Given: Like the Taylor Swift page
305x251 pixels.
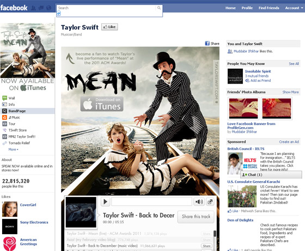Looking at the screenshot, I should 109,27.
